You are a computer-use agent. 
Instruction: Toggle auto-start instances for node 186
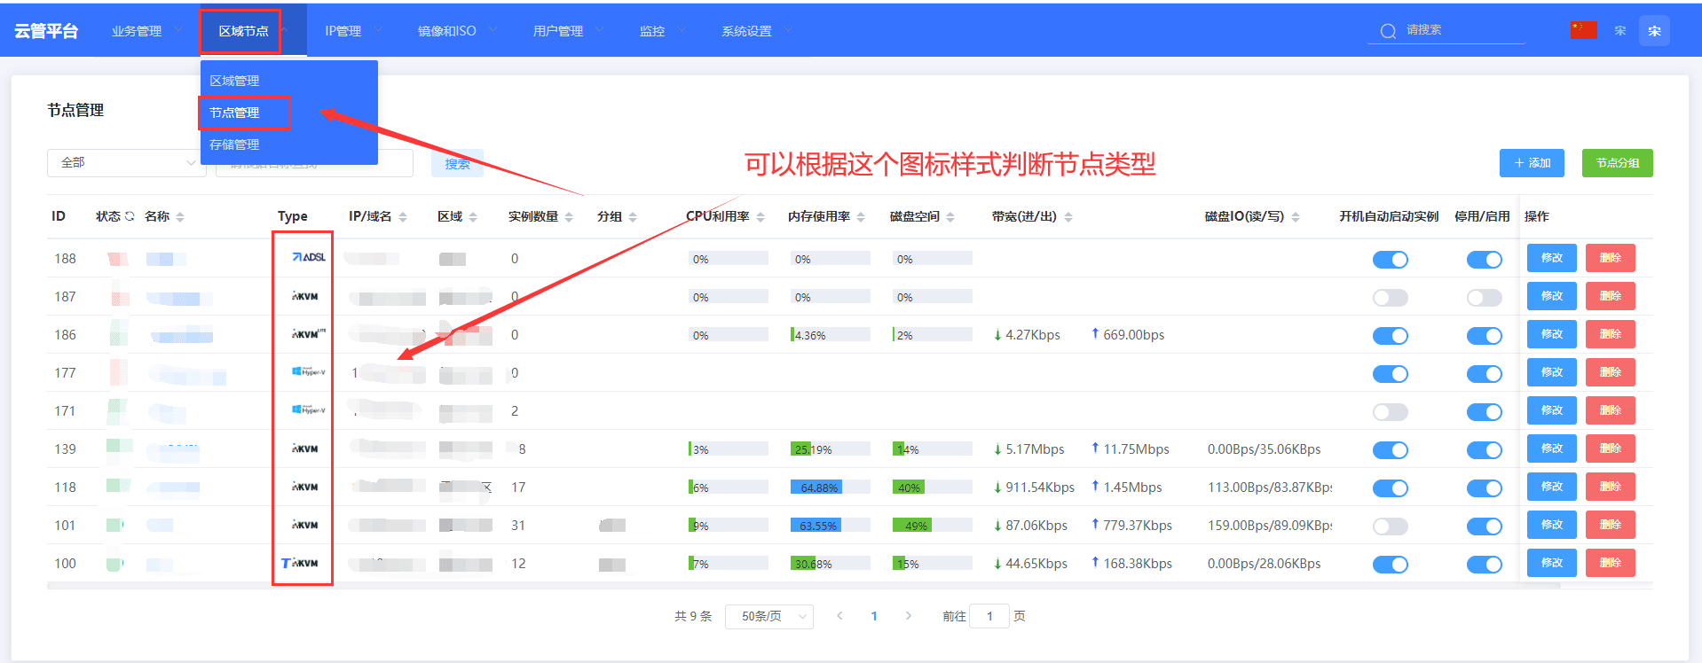pos(1391,336)
